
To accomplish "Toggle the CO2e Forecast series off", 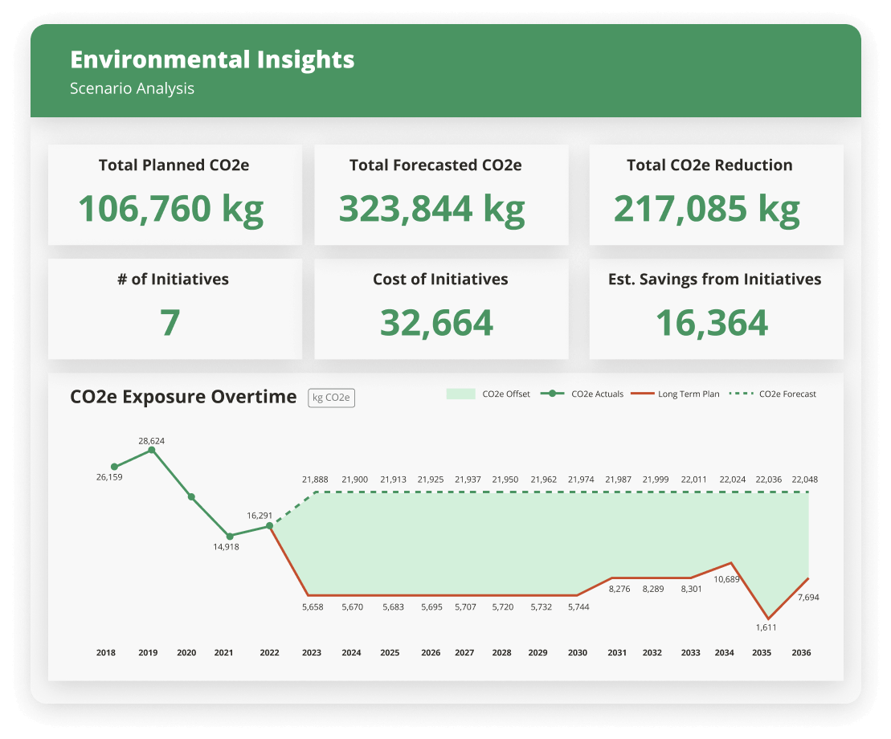I will click(787, 394).
